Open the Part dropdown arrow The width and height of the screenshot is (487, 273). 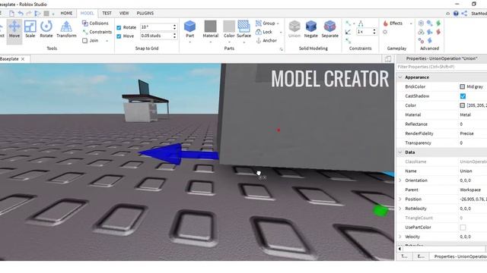189,42
